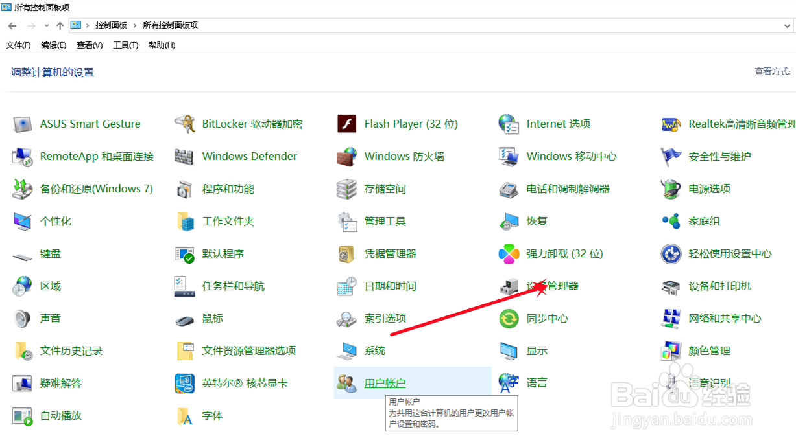Open the 电话和调制解调器 icon
796x447 pixels.
coord(509,189)
